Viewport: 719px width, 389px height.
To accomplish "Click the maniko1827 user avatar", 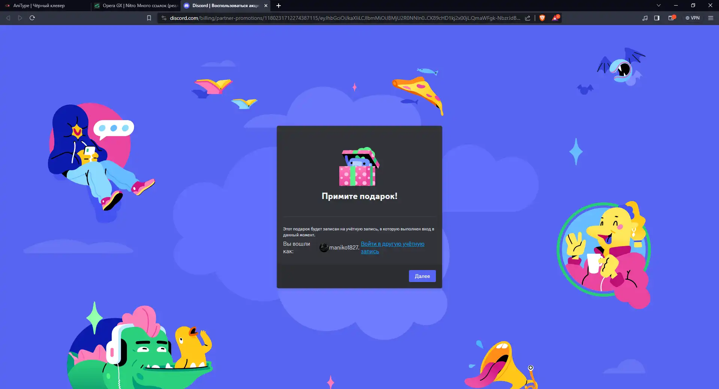I will coord(324,248).
